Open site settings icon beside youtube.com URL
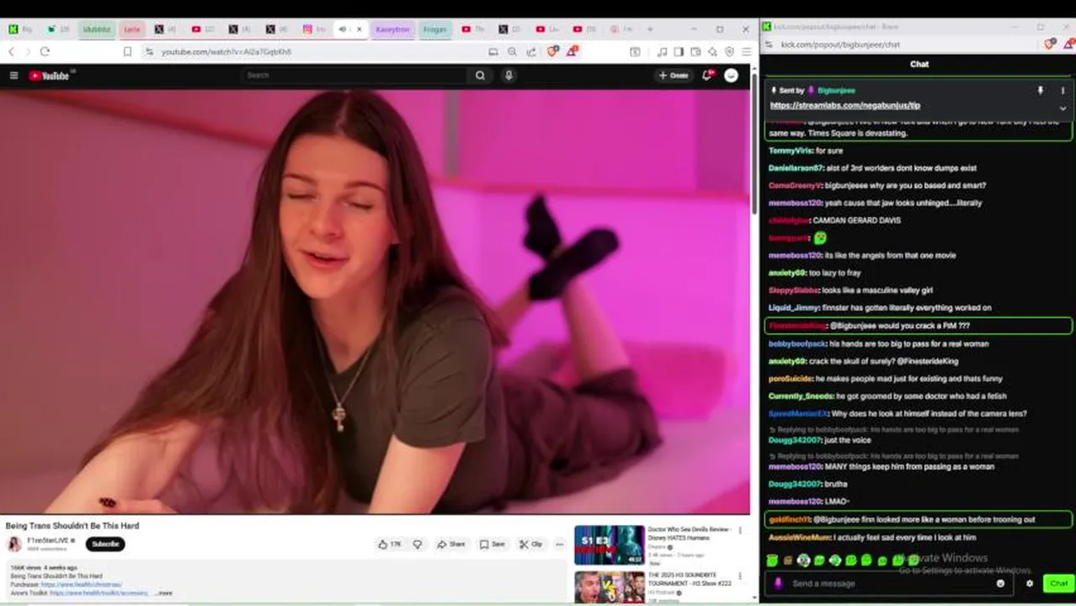 (149, 51)
